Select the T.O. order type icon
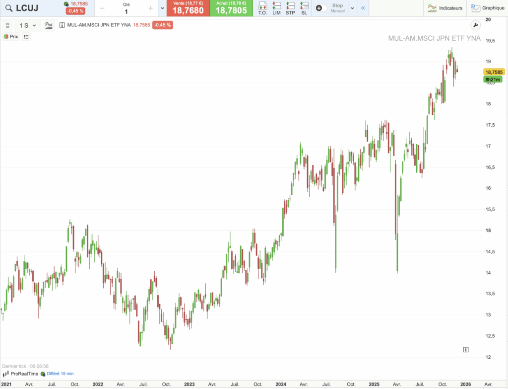Screen dimensions: 508x389 [262, 8]
